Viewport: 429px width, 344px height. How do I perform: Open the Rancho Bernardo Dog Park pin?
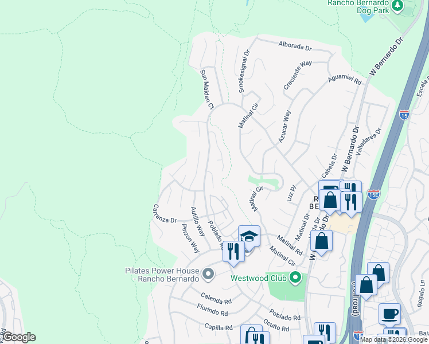point(397,6)
